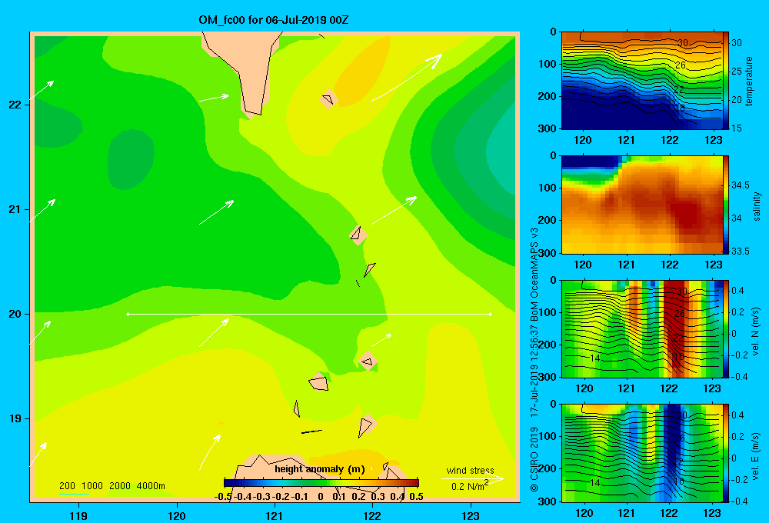This screenshot has width=769, height=523.
Task: Click the '14' contour label in vel. N panel
Action: (x=595, y=358)
